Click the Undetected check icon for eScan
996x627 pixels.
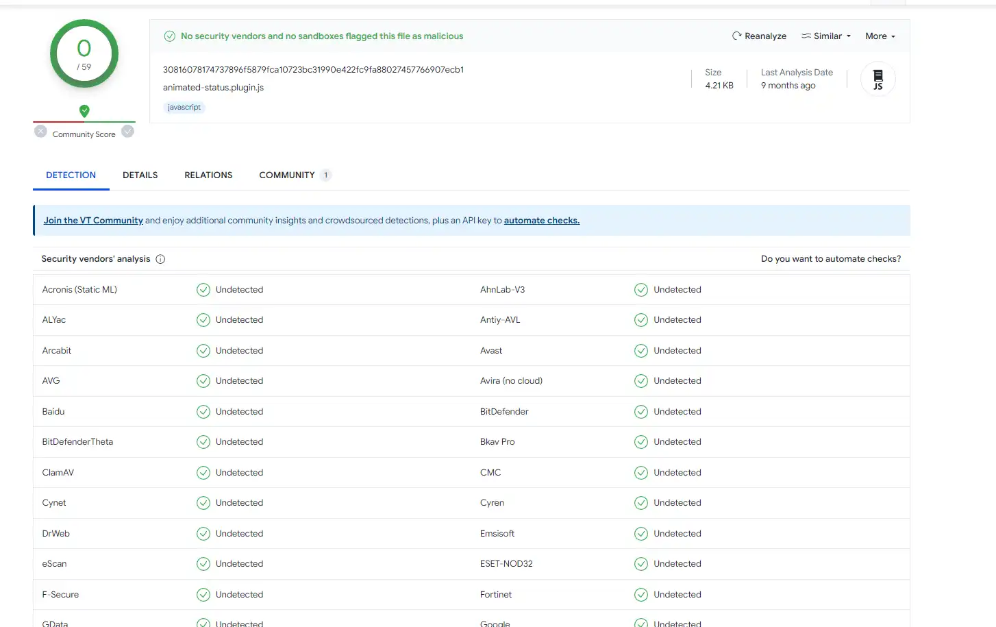point(203,564)
